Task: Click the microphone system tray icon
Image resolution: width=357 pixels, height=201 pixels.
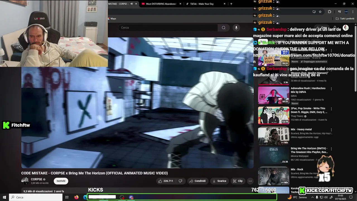Action: click(317, 197)
